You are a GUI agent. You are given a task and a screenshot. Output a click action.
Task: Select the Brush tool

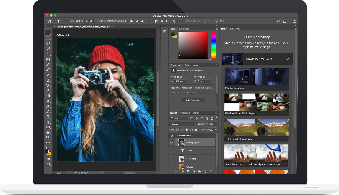coord(48,75)
